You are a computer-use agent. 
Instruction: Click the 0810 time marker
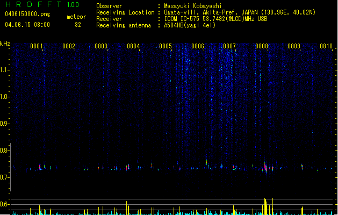click(326, 46)
